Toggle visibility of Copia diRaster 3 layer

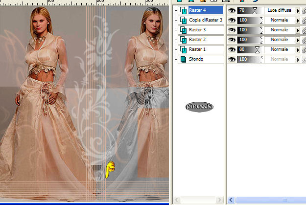tap(232, 20)
